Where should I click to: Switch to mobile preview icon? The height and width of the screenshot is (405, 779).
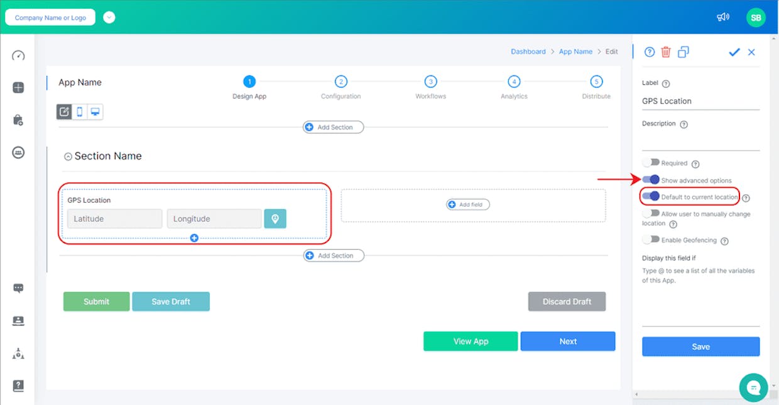[x=80, y=112]
